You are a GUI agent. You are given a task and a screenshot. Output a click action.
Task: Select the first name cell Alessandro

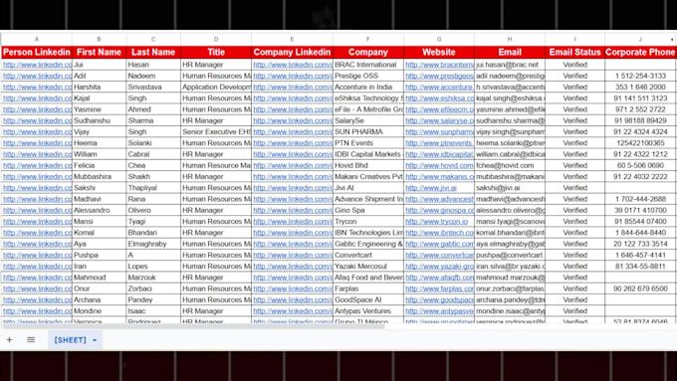[x=99, y=211]
